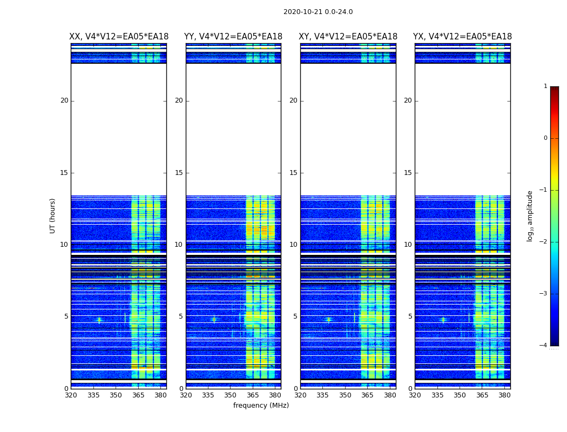The height and width of the screenshot is (432, 567).
Task: Click the figure title '2020-10-21 0.0-24.0'
Action: (x=318, y=12)
